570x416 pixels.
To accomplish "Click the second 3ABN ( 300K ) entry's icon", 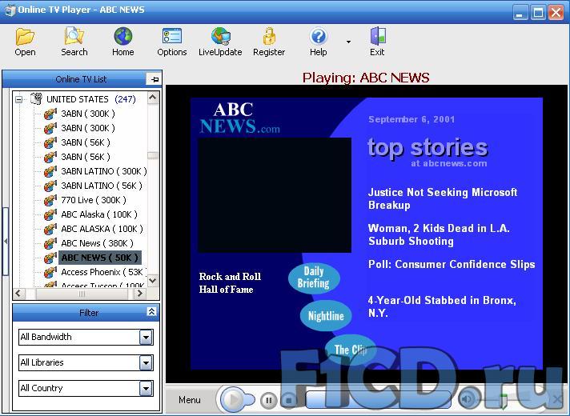I will [50, 128].
